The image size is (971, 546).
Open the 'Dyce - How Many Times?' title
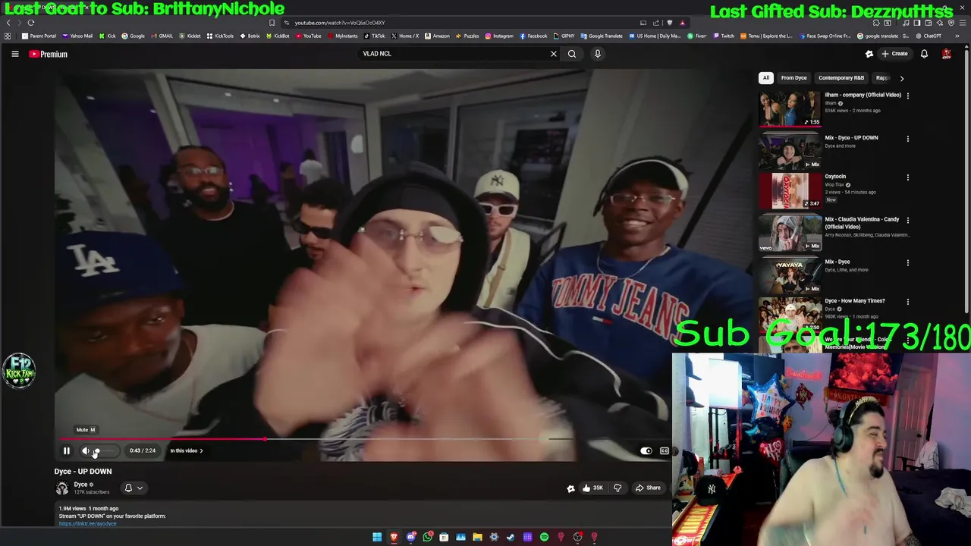point(855,301)
